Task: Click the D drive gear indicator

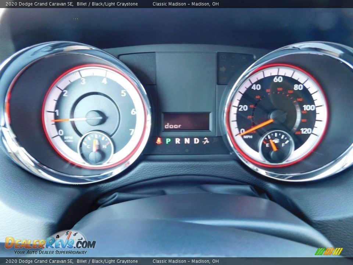Action: pos(196,141)
